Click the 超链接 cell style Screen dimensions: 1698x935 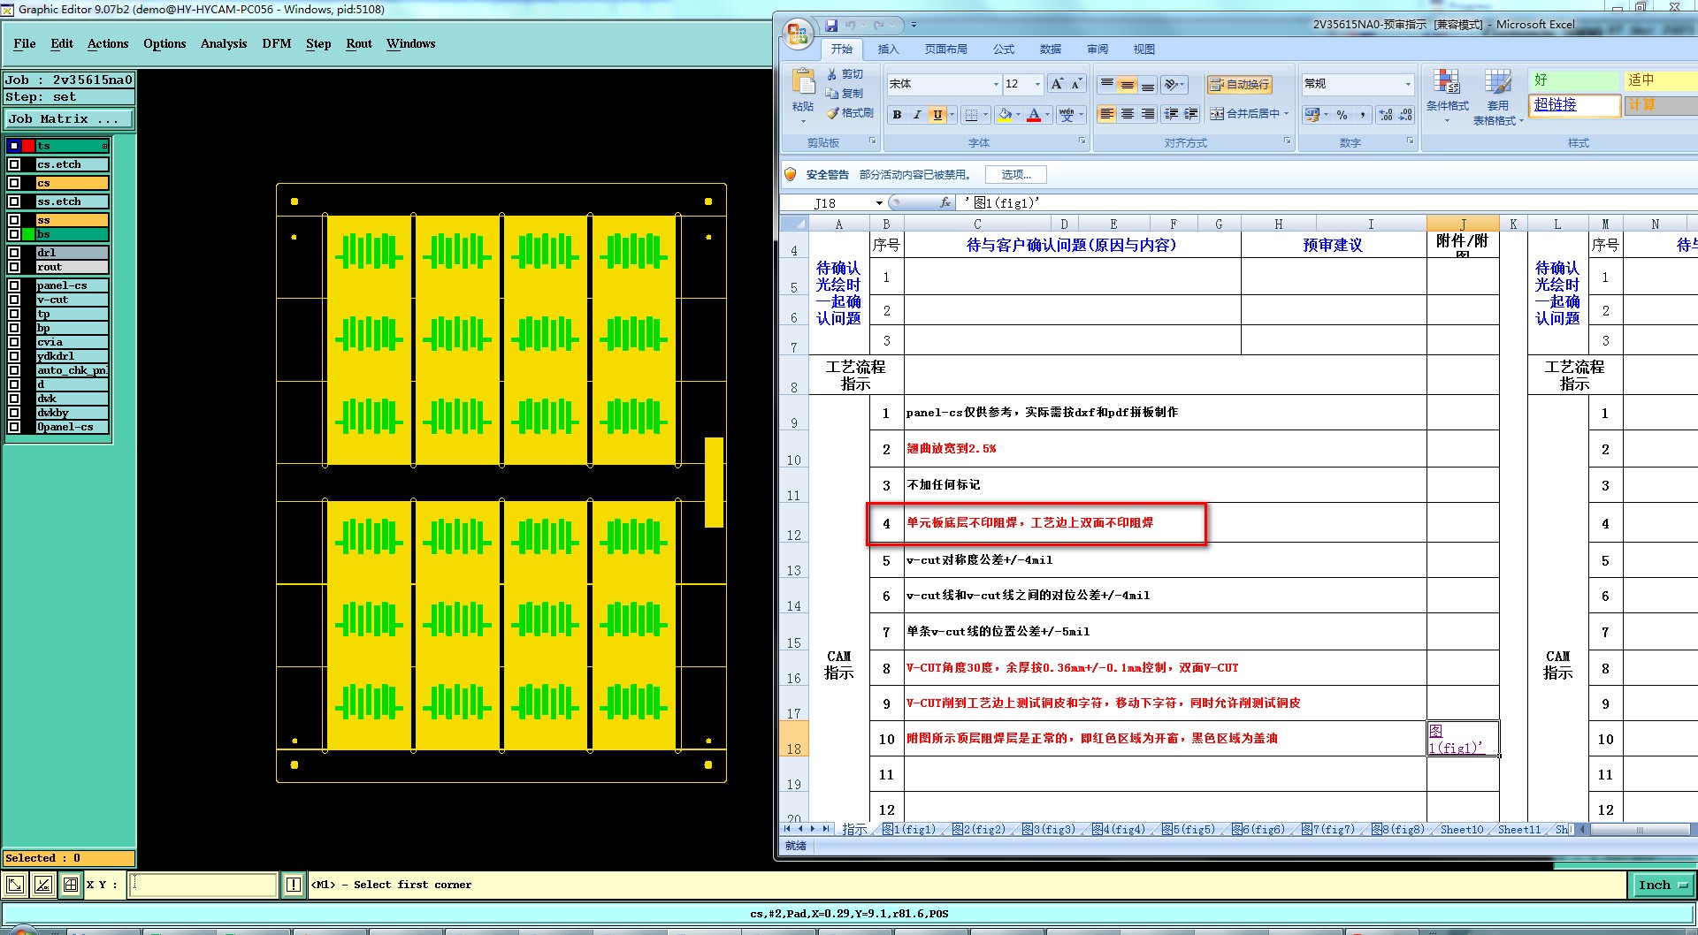pyautogui.click(x=1574, y=104)
